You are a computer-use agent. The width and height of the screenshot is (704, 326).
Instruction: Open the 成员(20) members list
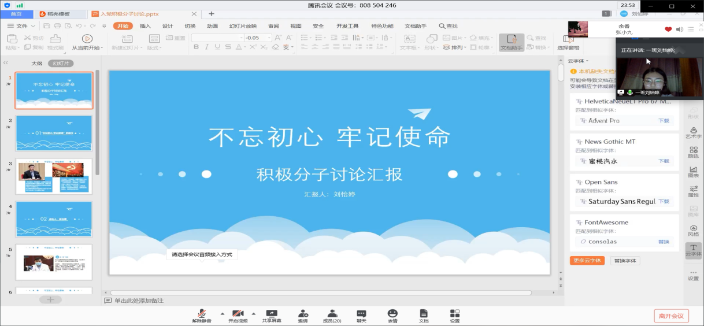pos(332,315)
